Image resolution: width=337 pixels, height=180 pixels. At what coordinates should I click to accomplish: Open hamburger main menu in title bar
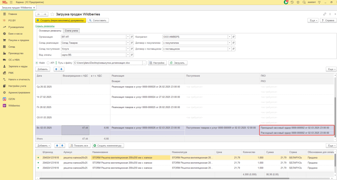pos(11,2)
